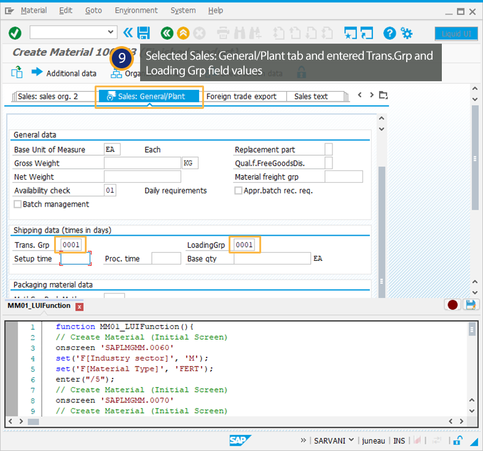Expand the status bar double-chevron
This screenshot has width=483, height=451.
coord(303,440)
